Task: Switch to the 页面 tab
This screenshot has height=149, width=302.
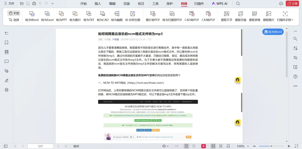Action: pyautogui.click(x=127, y=3)
